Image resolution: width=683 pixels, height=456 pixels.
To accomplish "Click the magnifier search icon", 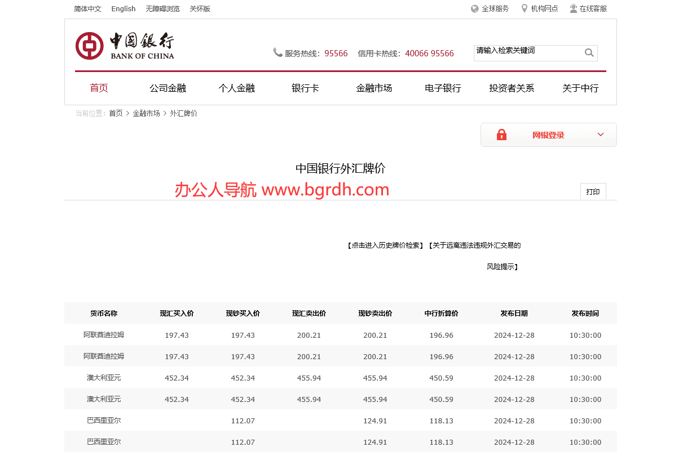I will pyautogui.click(x=589, y=52).
